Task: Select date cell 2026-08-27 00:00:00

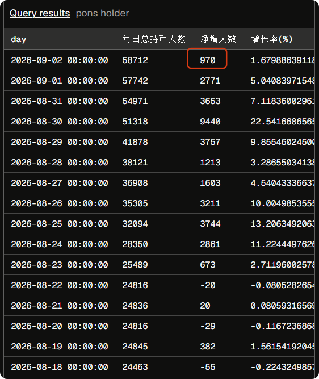Action: (x=60, y=183)
